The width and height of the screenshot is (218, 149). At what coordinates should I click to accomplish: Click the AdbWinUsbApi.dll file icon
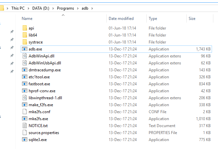pos(25,63)
